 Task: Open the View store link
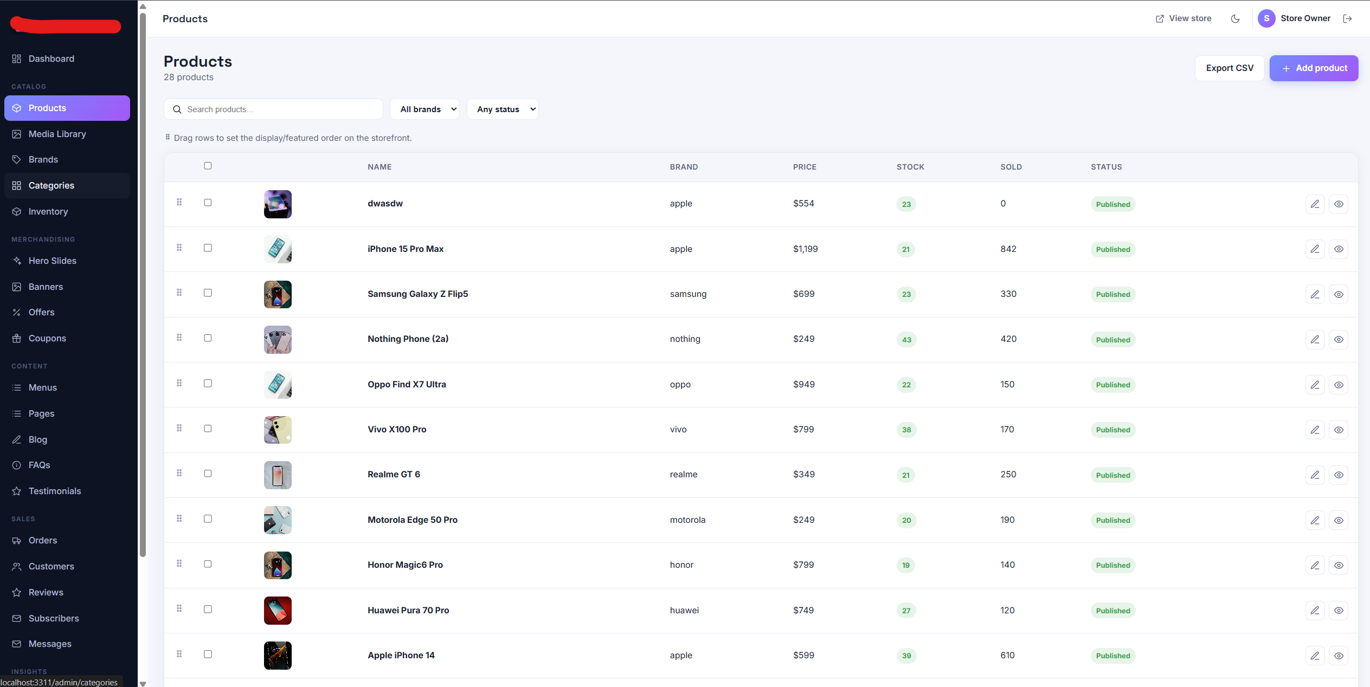pos(1183,18)
